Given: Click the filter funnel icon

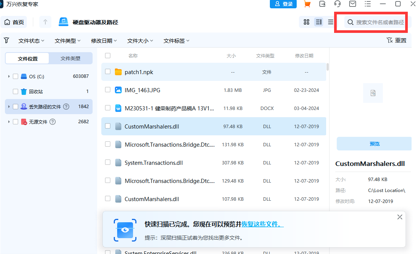Looking at the screenshot, I should [6, 40].
